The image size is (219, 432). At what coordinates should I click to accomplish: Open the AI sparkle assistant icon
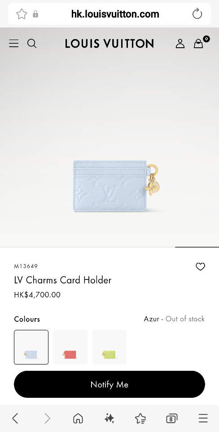[x=109, y=418]
